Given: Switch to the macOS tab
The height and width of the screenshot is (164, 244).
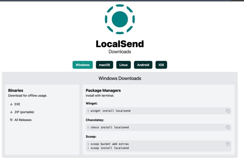Looking at the screenshot, I should 104,65.
